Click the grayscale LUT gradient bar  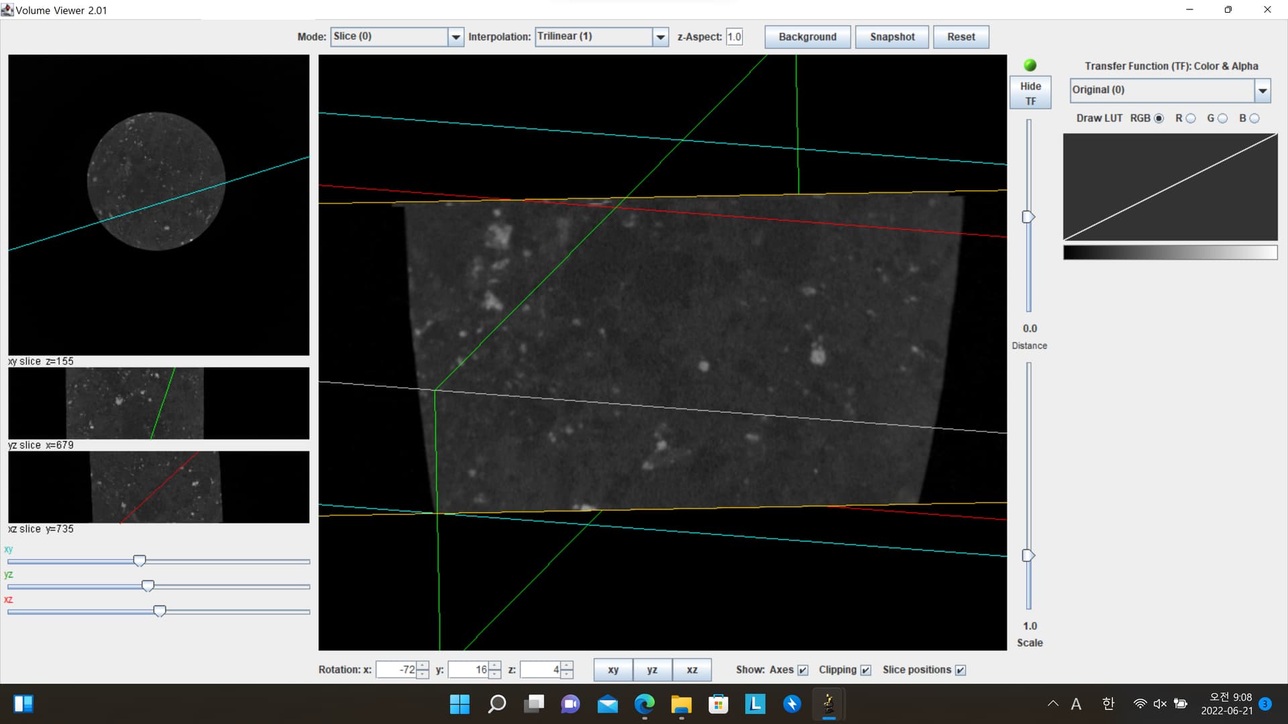point(1170,252)
